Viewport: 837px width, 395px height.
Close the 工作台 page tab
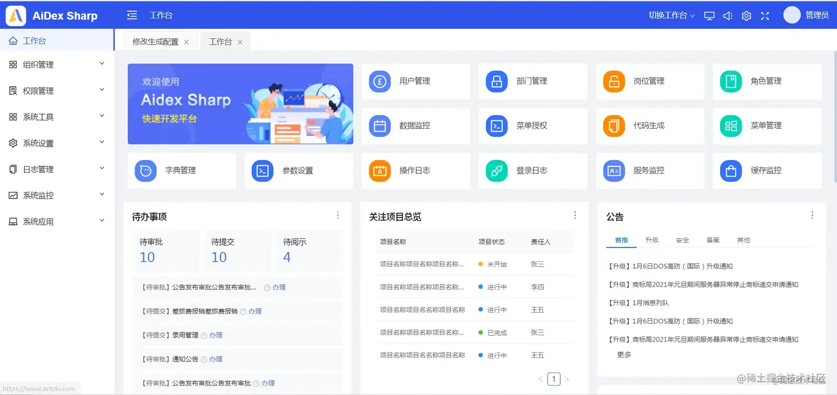(240, 43)
